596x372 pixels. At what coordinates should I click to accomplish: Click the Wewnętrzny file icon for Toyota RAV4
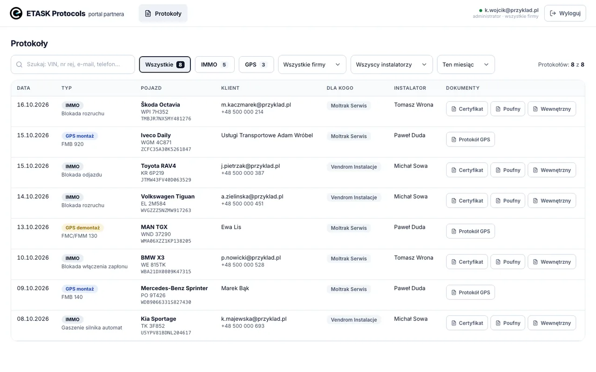tap(535, 170)
